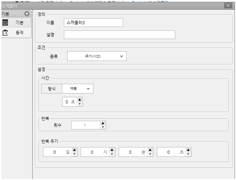Increase the 횟수 repeat count
Screen dimensions: 236x180
tap(103, 123)
